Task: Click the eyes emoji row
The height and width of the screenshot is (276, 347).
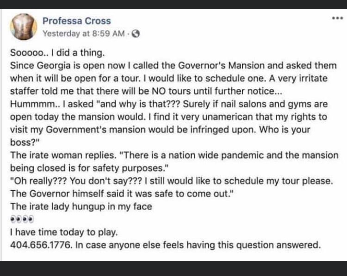Action: (22, 219)
